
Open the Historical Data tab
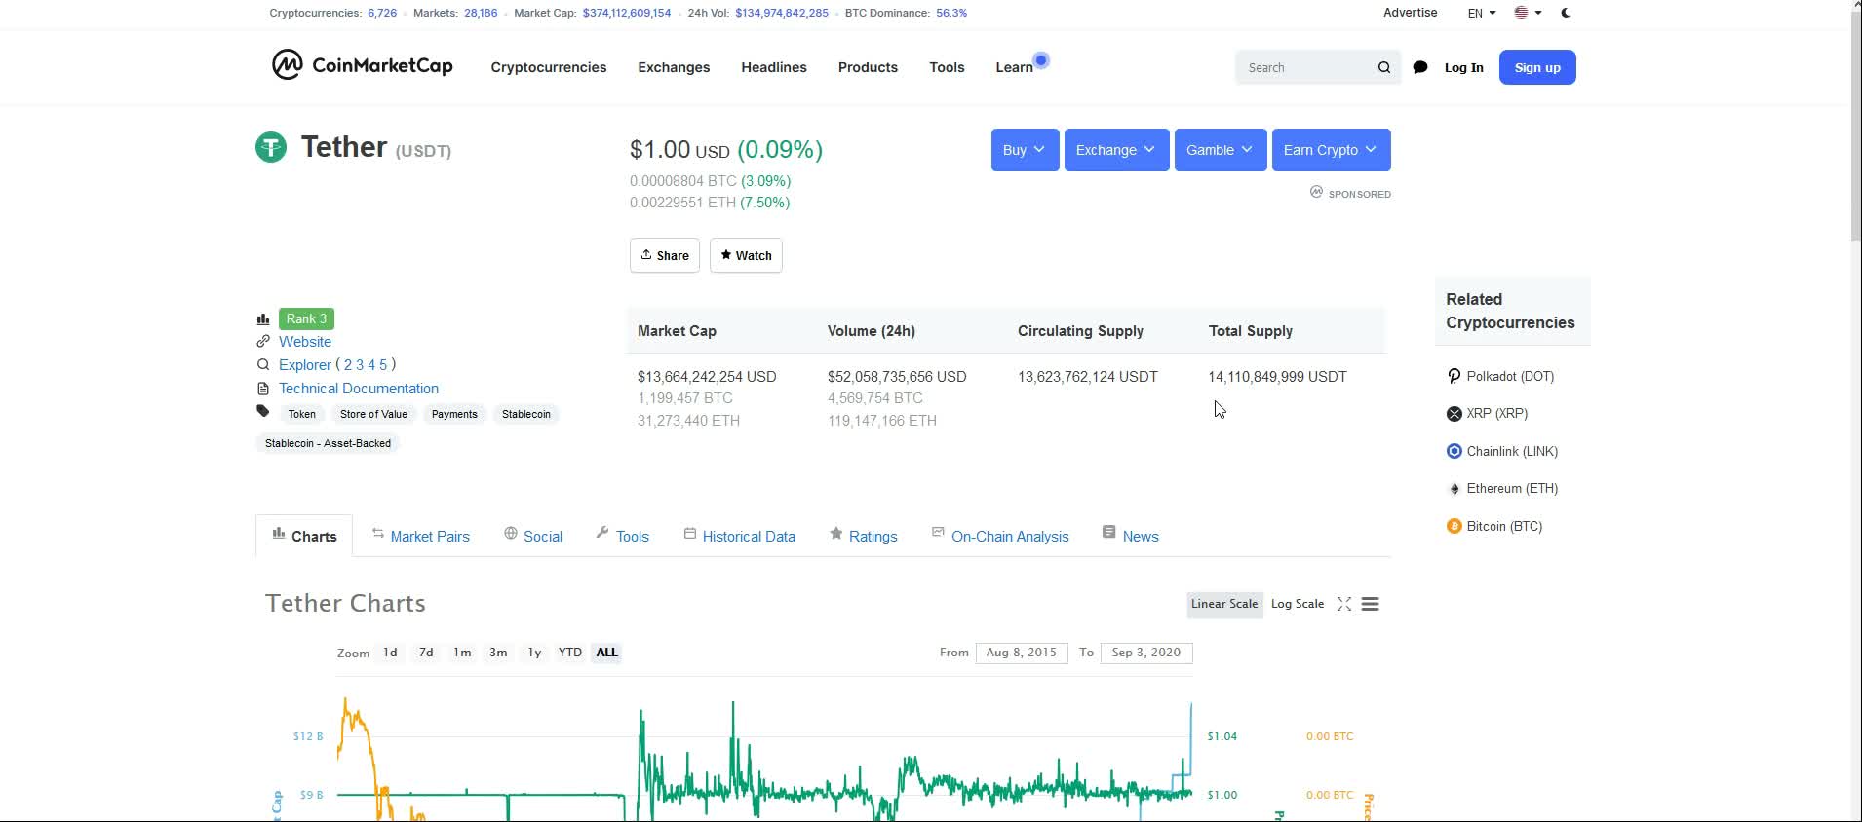coord(748,536)
